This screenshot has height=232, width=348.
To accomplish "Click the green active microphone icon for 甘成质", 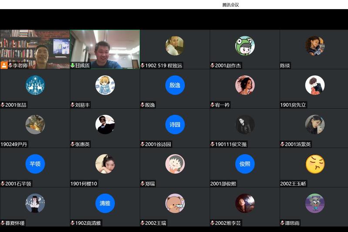I will tap(72, 65).
